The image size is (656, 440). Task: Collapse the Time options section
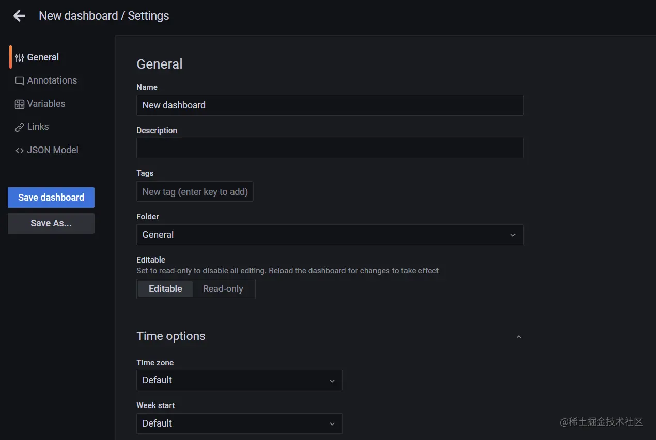(519, 337)
